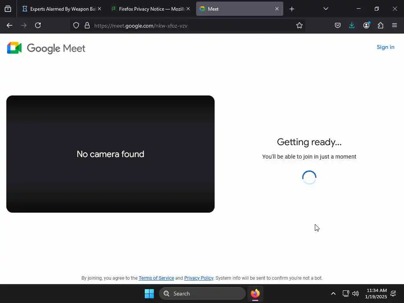
Task: Reload the current Meet page
Action: [x=38, y=25]
